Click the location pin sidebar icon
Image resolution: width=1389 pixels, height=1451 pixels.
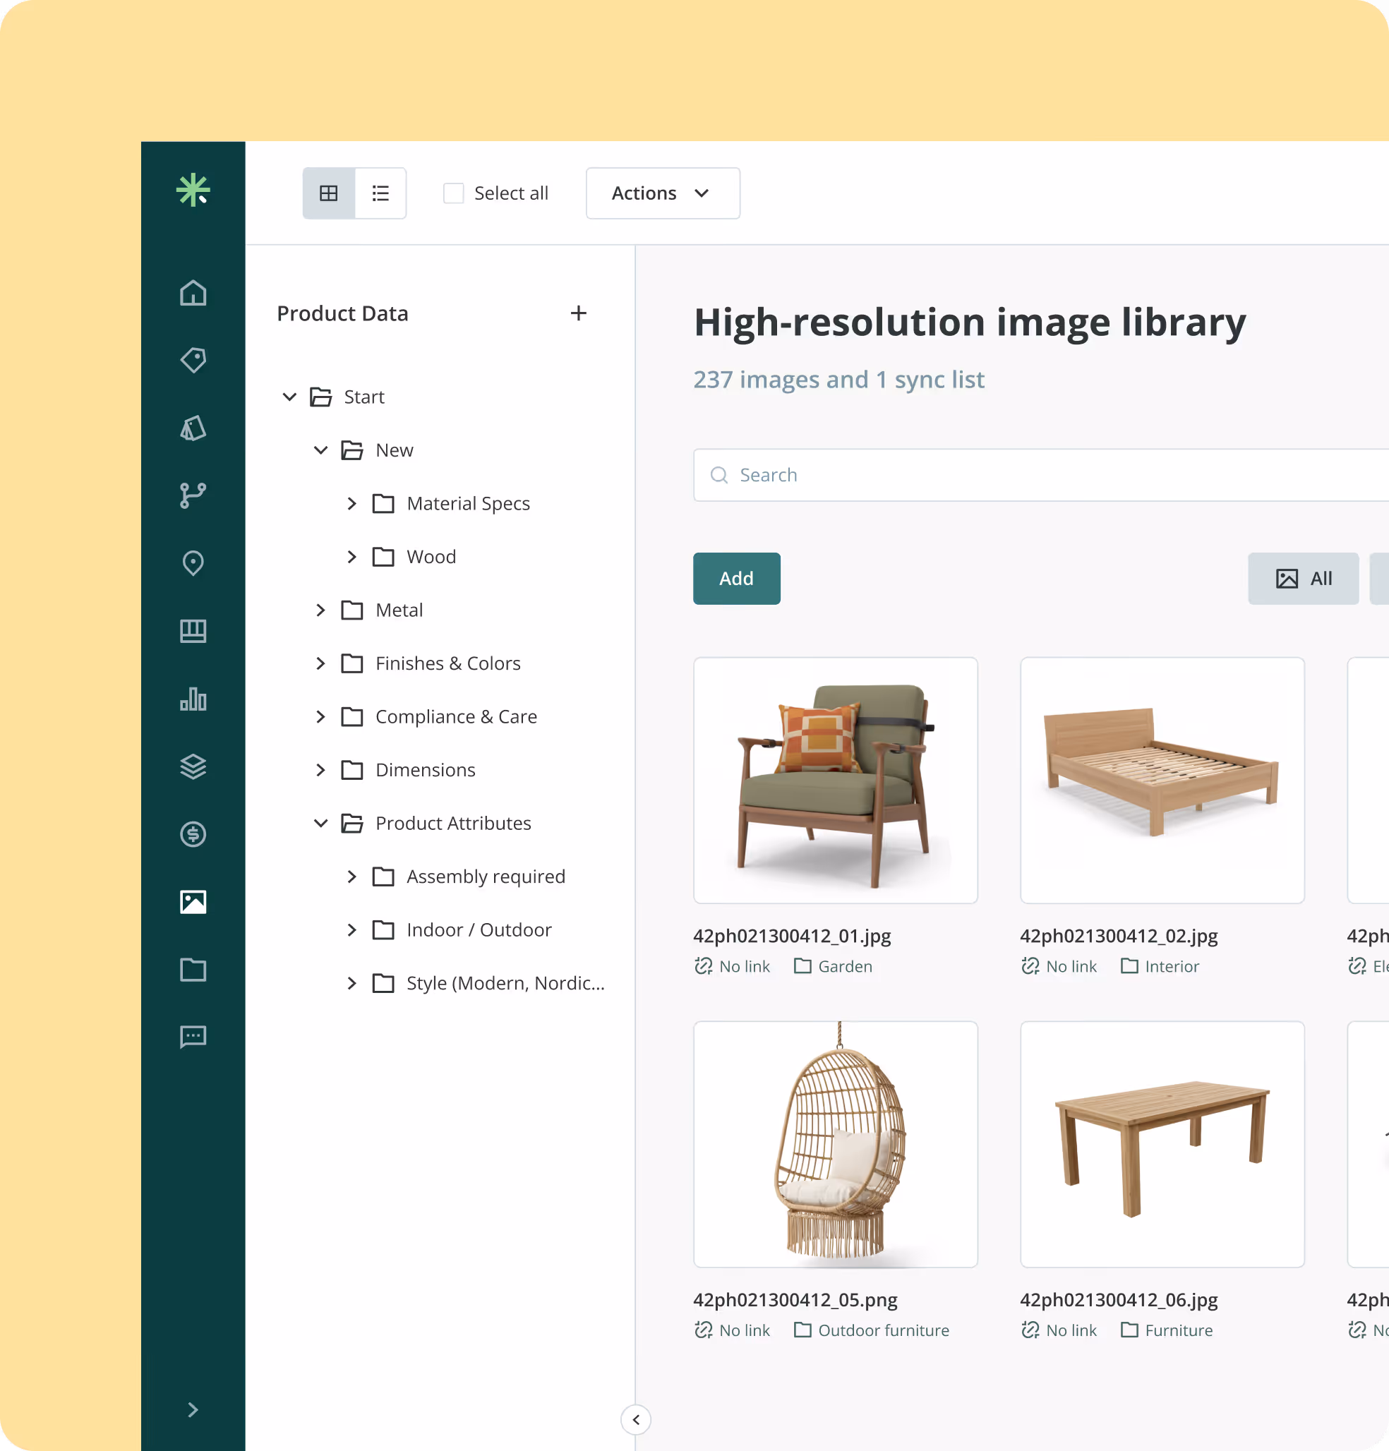tap(193, 563)
